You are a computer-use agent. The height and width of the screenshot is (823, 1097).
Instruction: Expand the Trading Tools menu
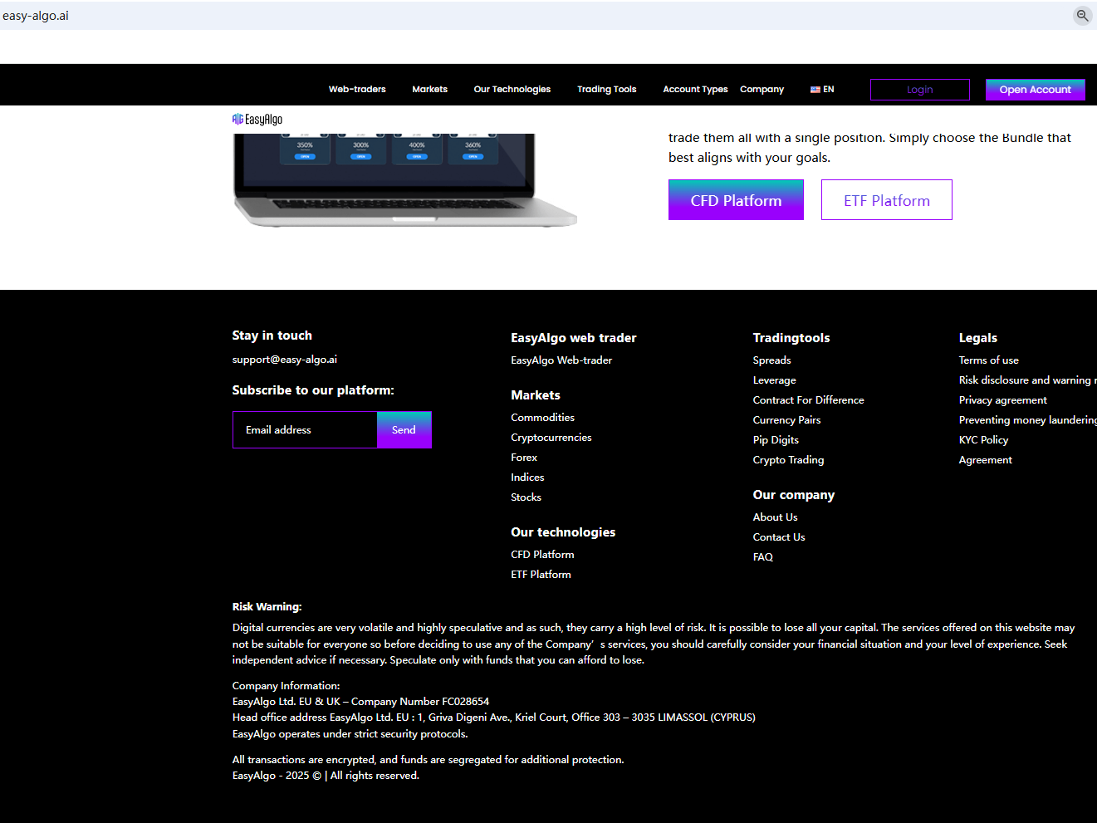point(606,90)
